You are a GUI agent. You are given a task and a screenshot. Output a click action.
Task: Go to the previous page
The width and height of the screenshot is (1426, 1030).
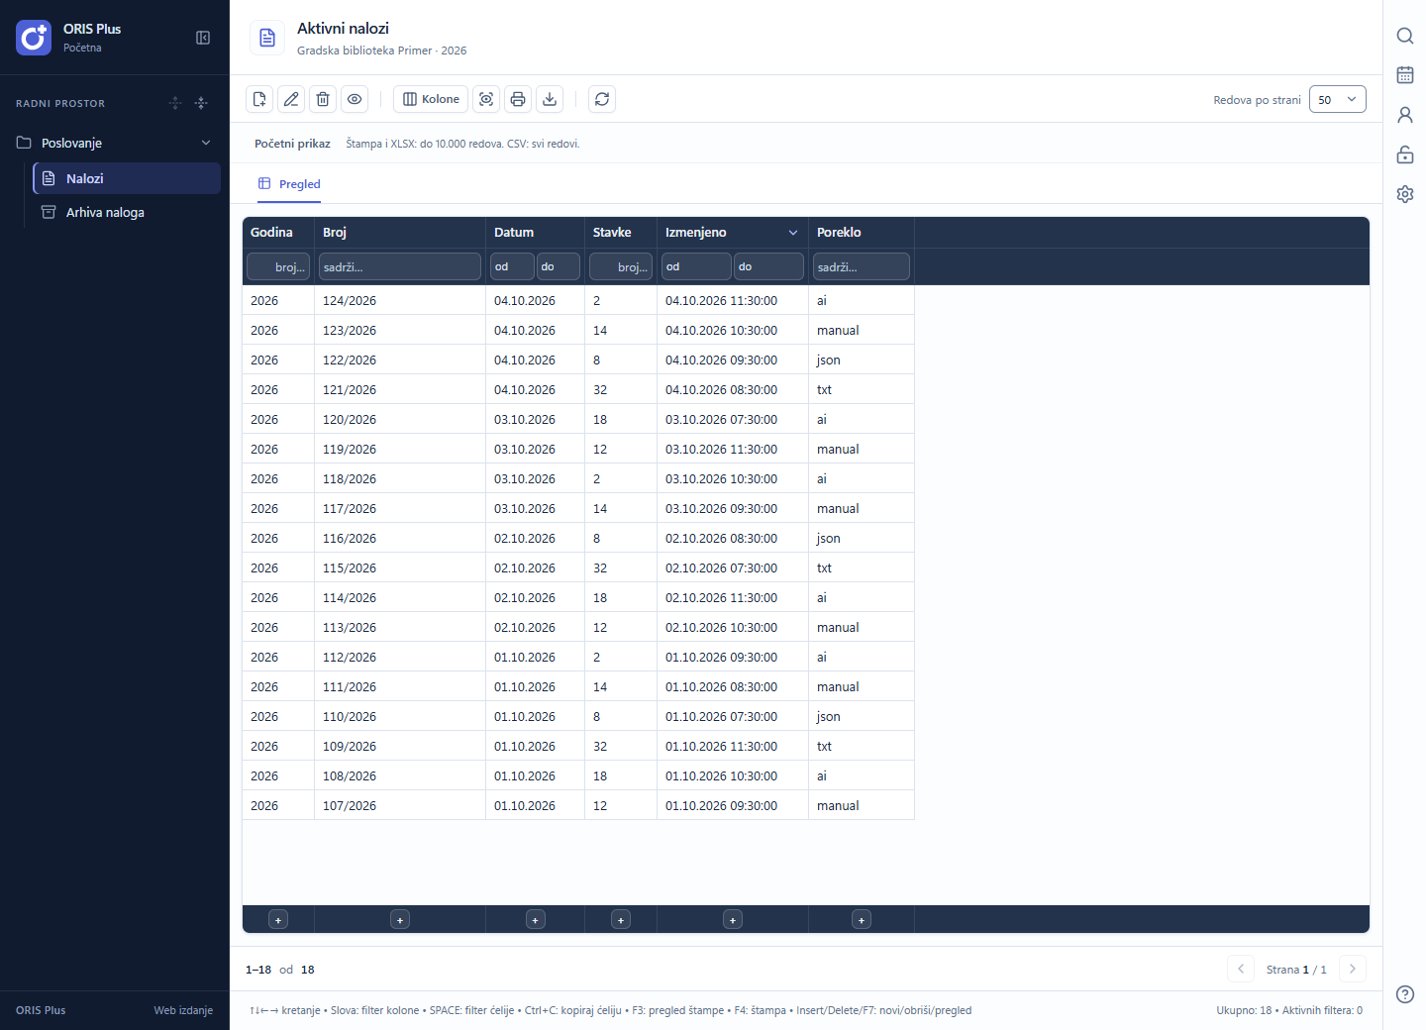pos(1241,970)
